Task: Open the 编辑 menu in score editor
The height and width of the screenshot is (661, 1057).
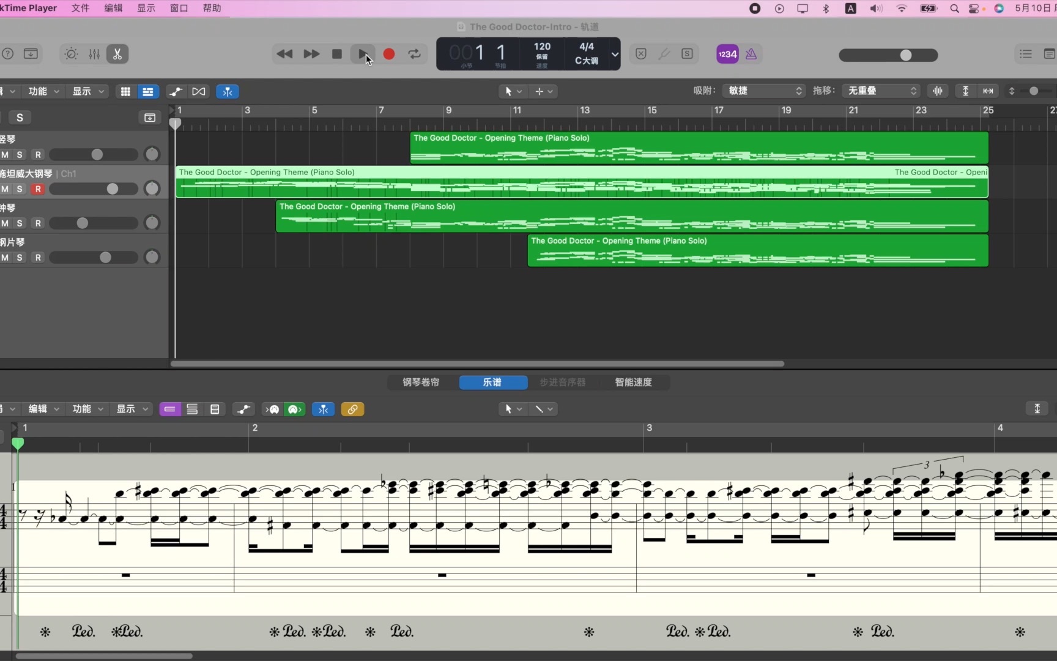Action: [x=43, y=409]
